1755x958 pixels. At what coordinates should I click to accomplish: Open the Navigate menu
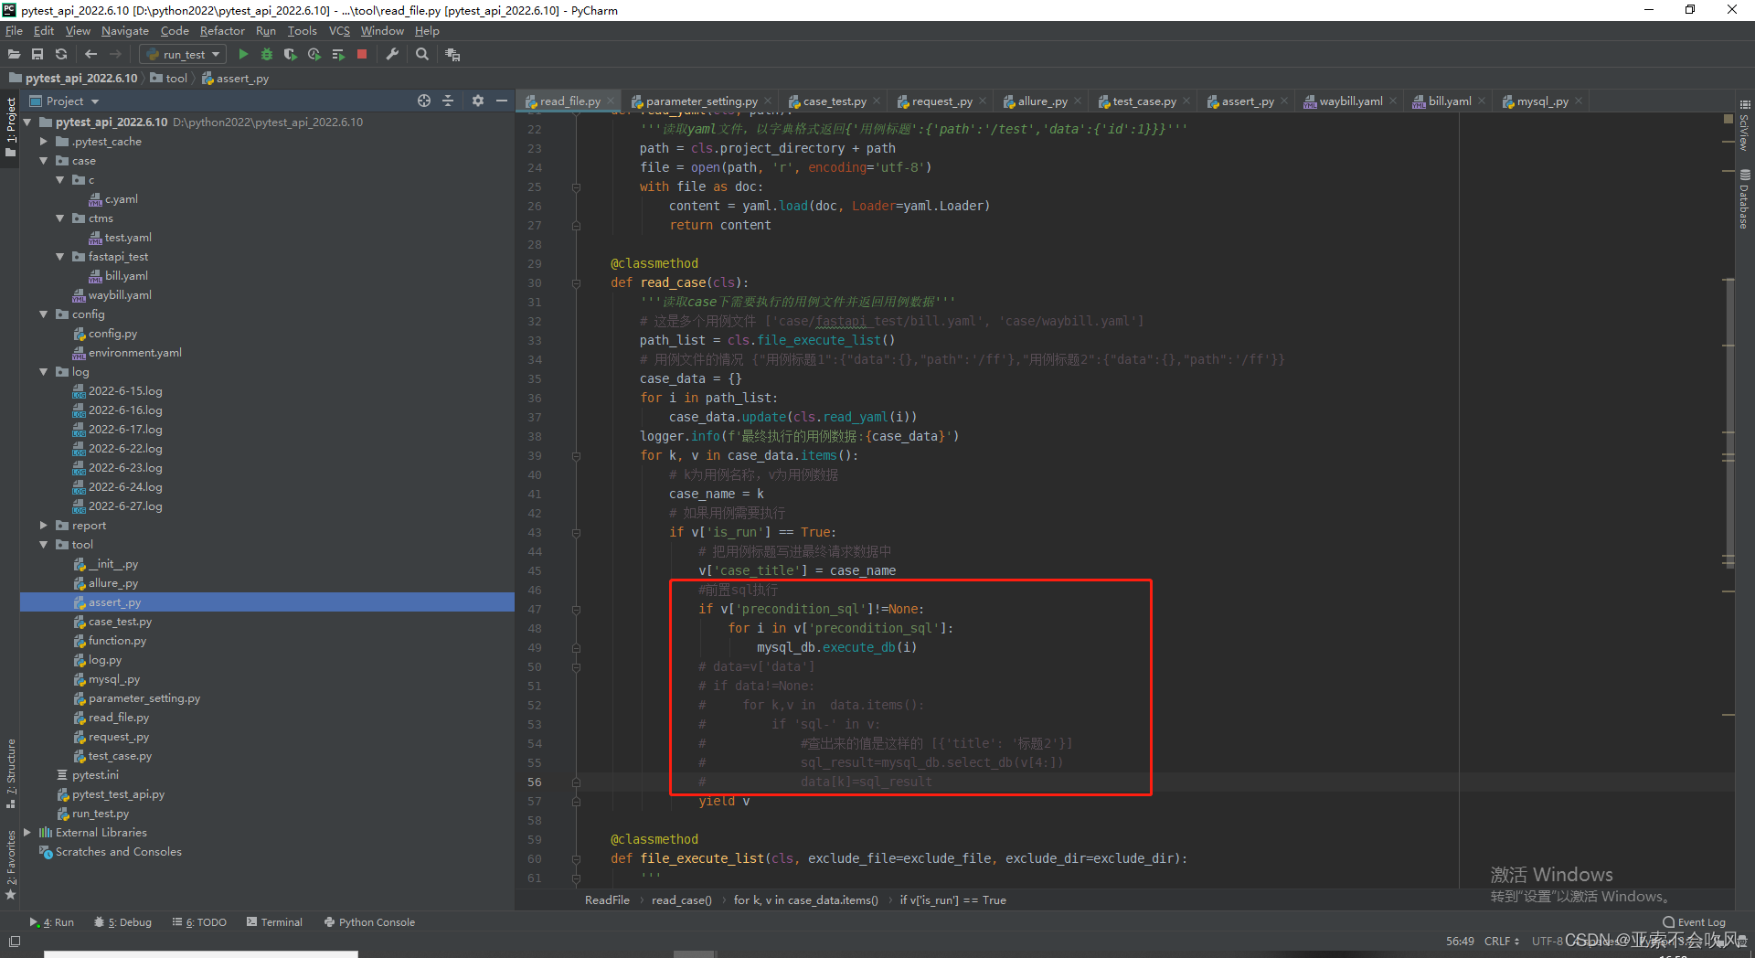(x=124, y=31)
